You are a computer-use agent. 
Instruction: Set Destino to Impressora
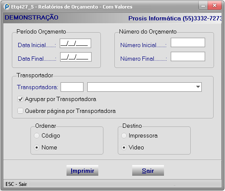point(124,135)
